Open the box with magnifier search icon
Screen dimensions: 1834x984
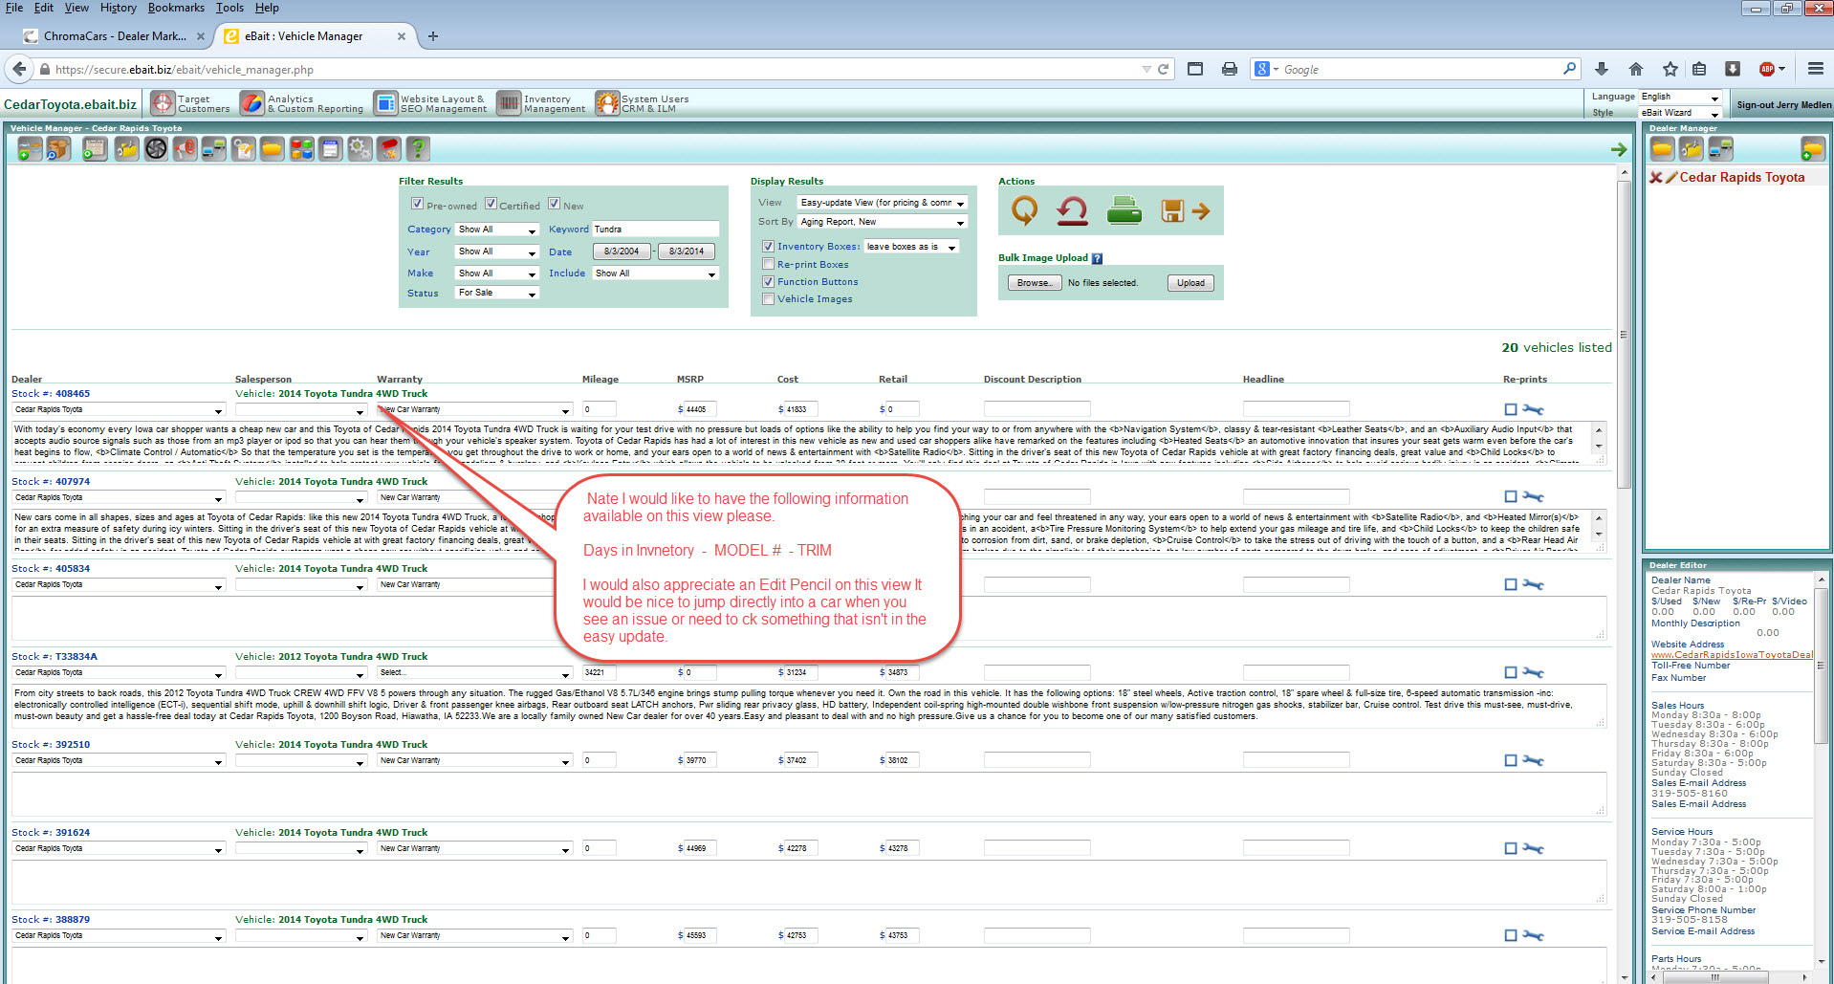59,149
